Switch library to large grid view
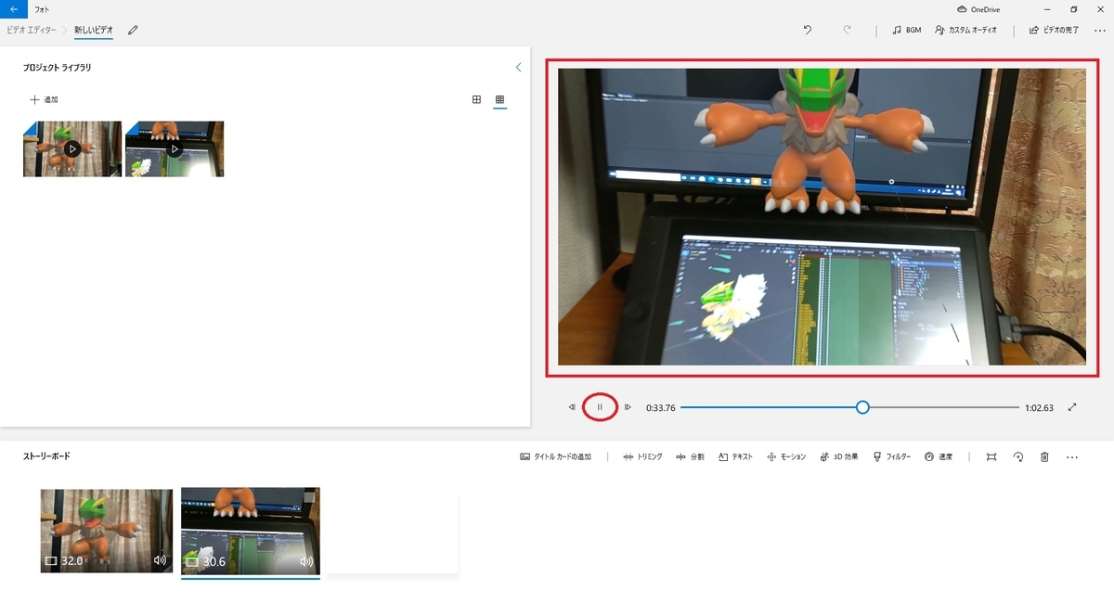Viewport: 1114px width, 603px height. [x=477, y=99]
